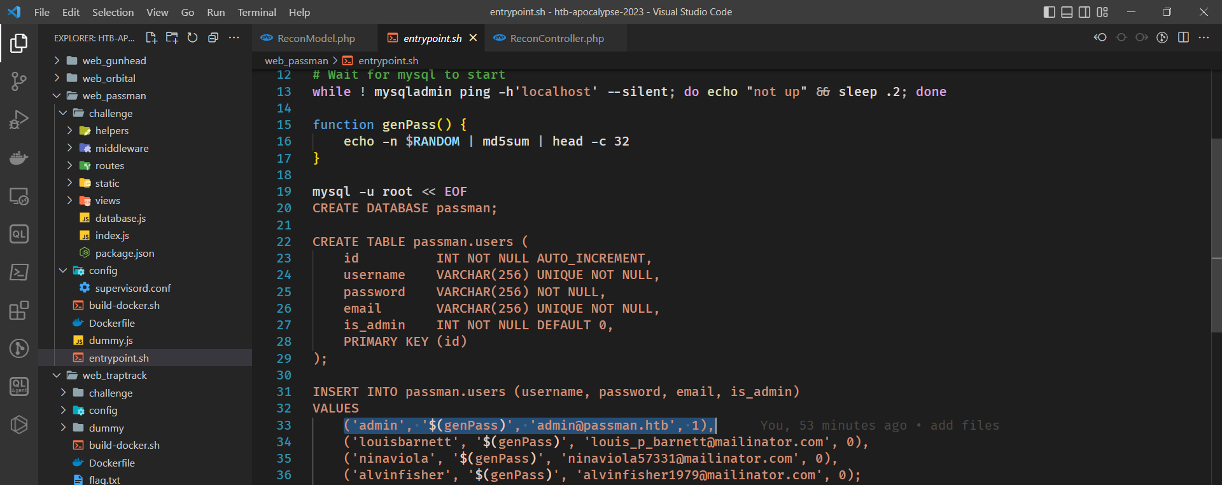Image resolution: width=1222 pixels, height=485 pixels.
Task: Refresh the Explorer file tree
Action: click(x=192, y=38)
